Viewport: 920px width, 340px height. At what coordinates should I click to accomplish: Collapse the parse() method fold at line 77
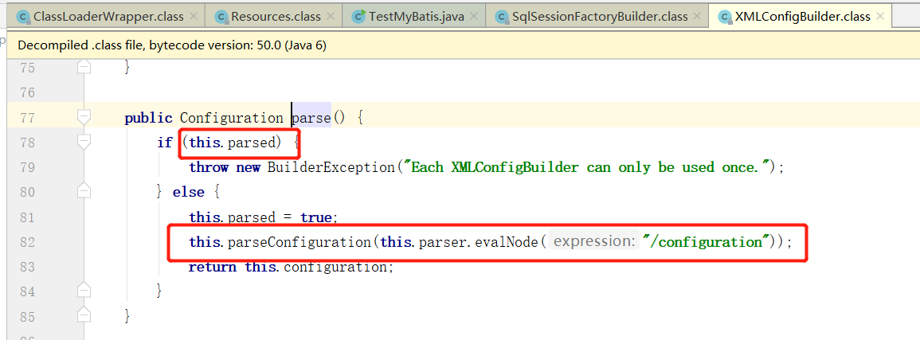pos(84,117)
